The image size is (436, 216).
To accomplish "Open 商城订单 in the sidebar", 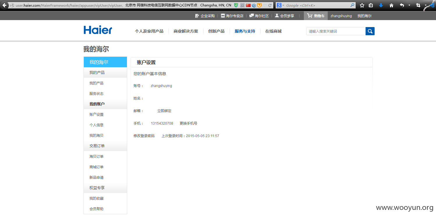I will (x=96, y=167).
